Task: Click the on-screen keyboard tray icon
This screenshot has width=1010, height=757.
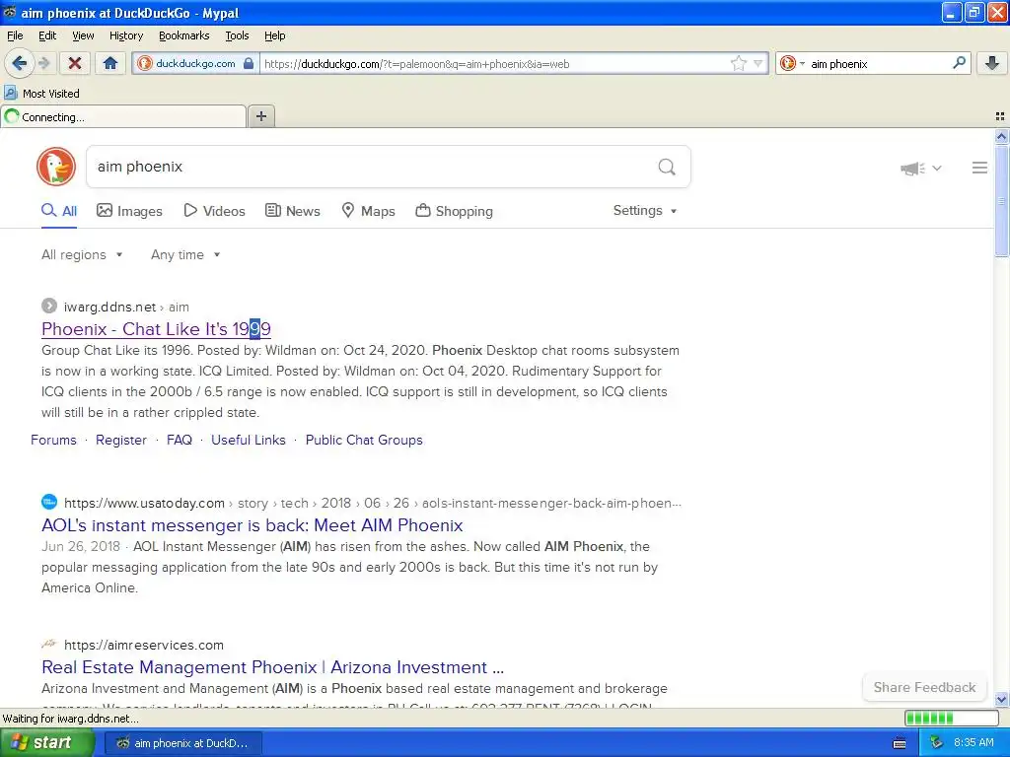Action: 900,743
